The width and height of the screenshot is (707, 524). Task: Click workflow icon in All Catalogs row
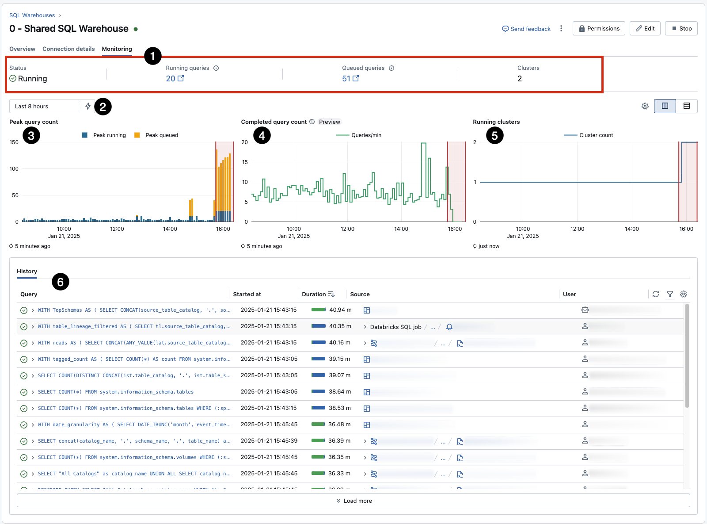pyautogui.click(x=374, y=474)
